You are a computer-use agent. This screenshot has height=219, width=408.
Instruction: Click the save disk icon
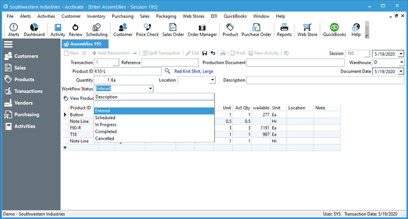pos(205,53)
